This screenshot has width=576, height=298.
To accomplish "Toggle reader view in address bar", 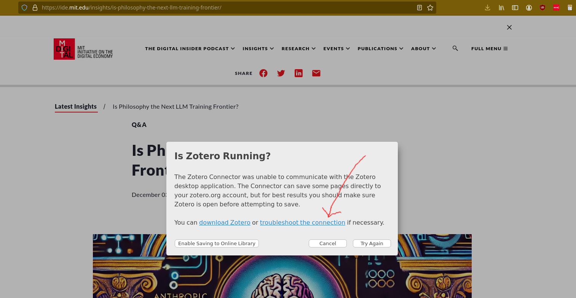I will tap(420, 8).
